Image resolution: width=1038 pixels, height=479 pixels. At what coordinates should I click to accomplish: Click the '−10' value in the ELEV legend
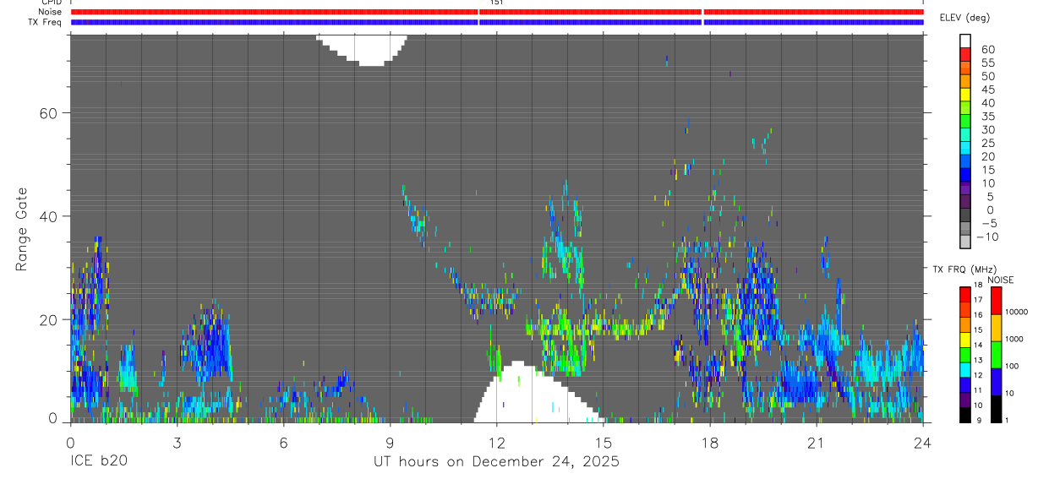(x=988, y=237)
